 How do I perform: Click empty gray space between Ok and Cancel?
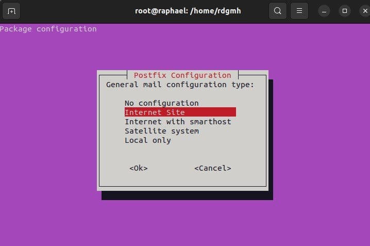pyautogui.click(x=171, y=168)
